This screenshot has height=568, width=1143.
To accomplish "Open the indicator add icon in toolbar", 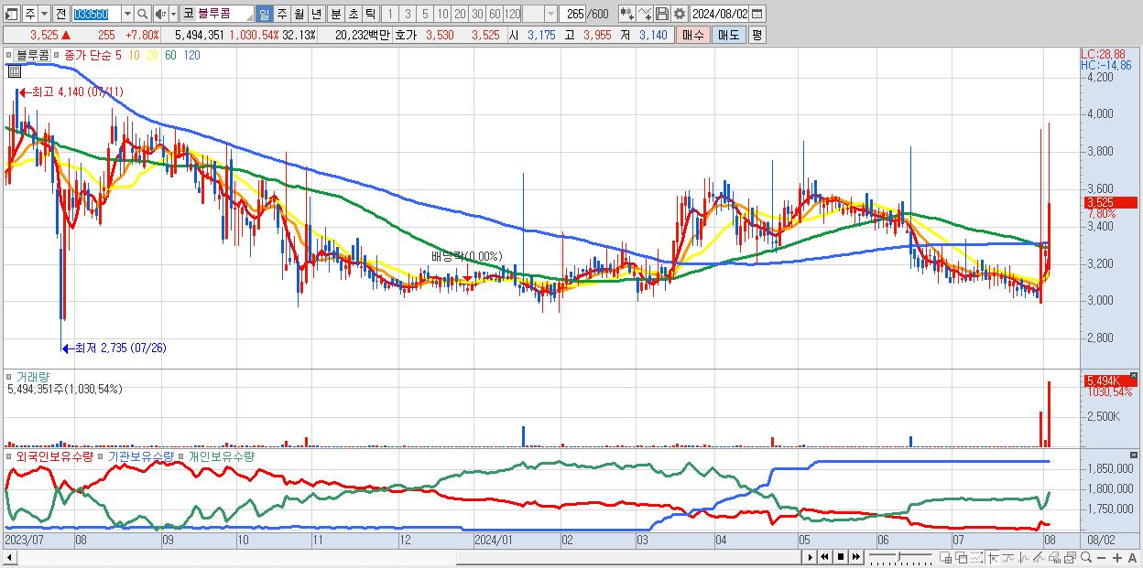I will [x=627, y=14].
